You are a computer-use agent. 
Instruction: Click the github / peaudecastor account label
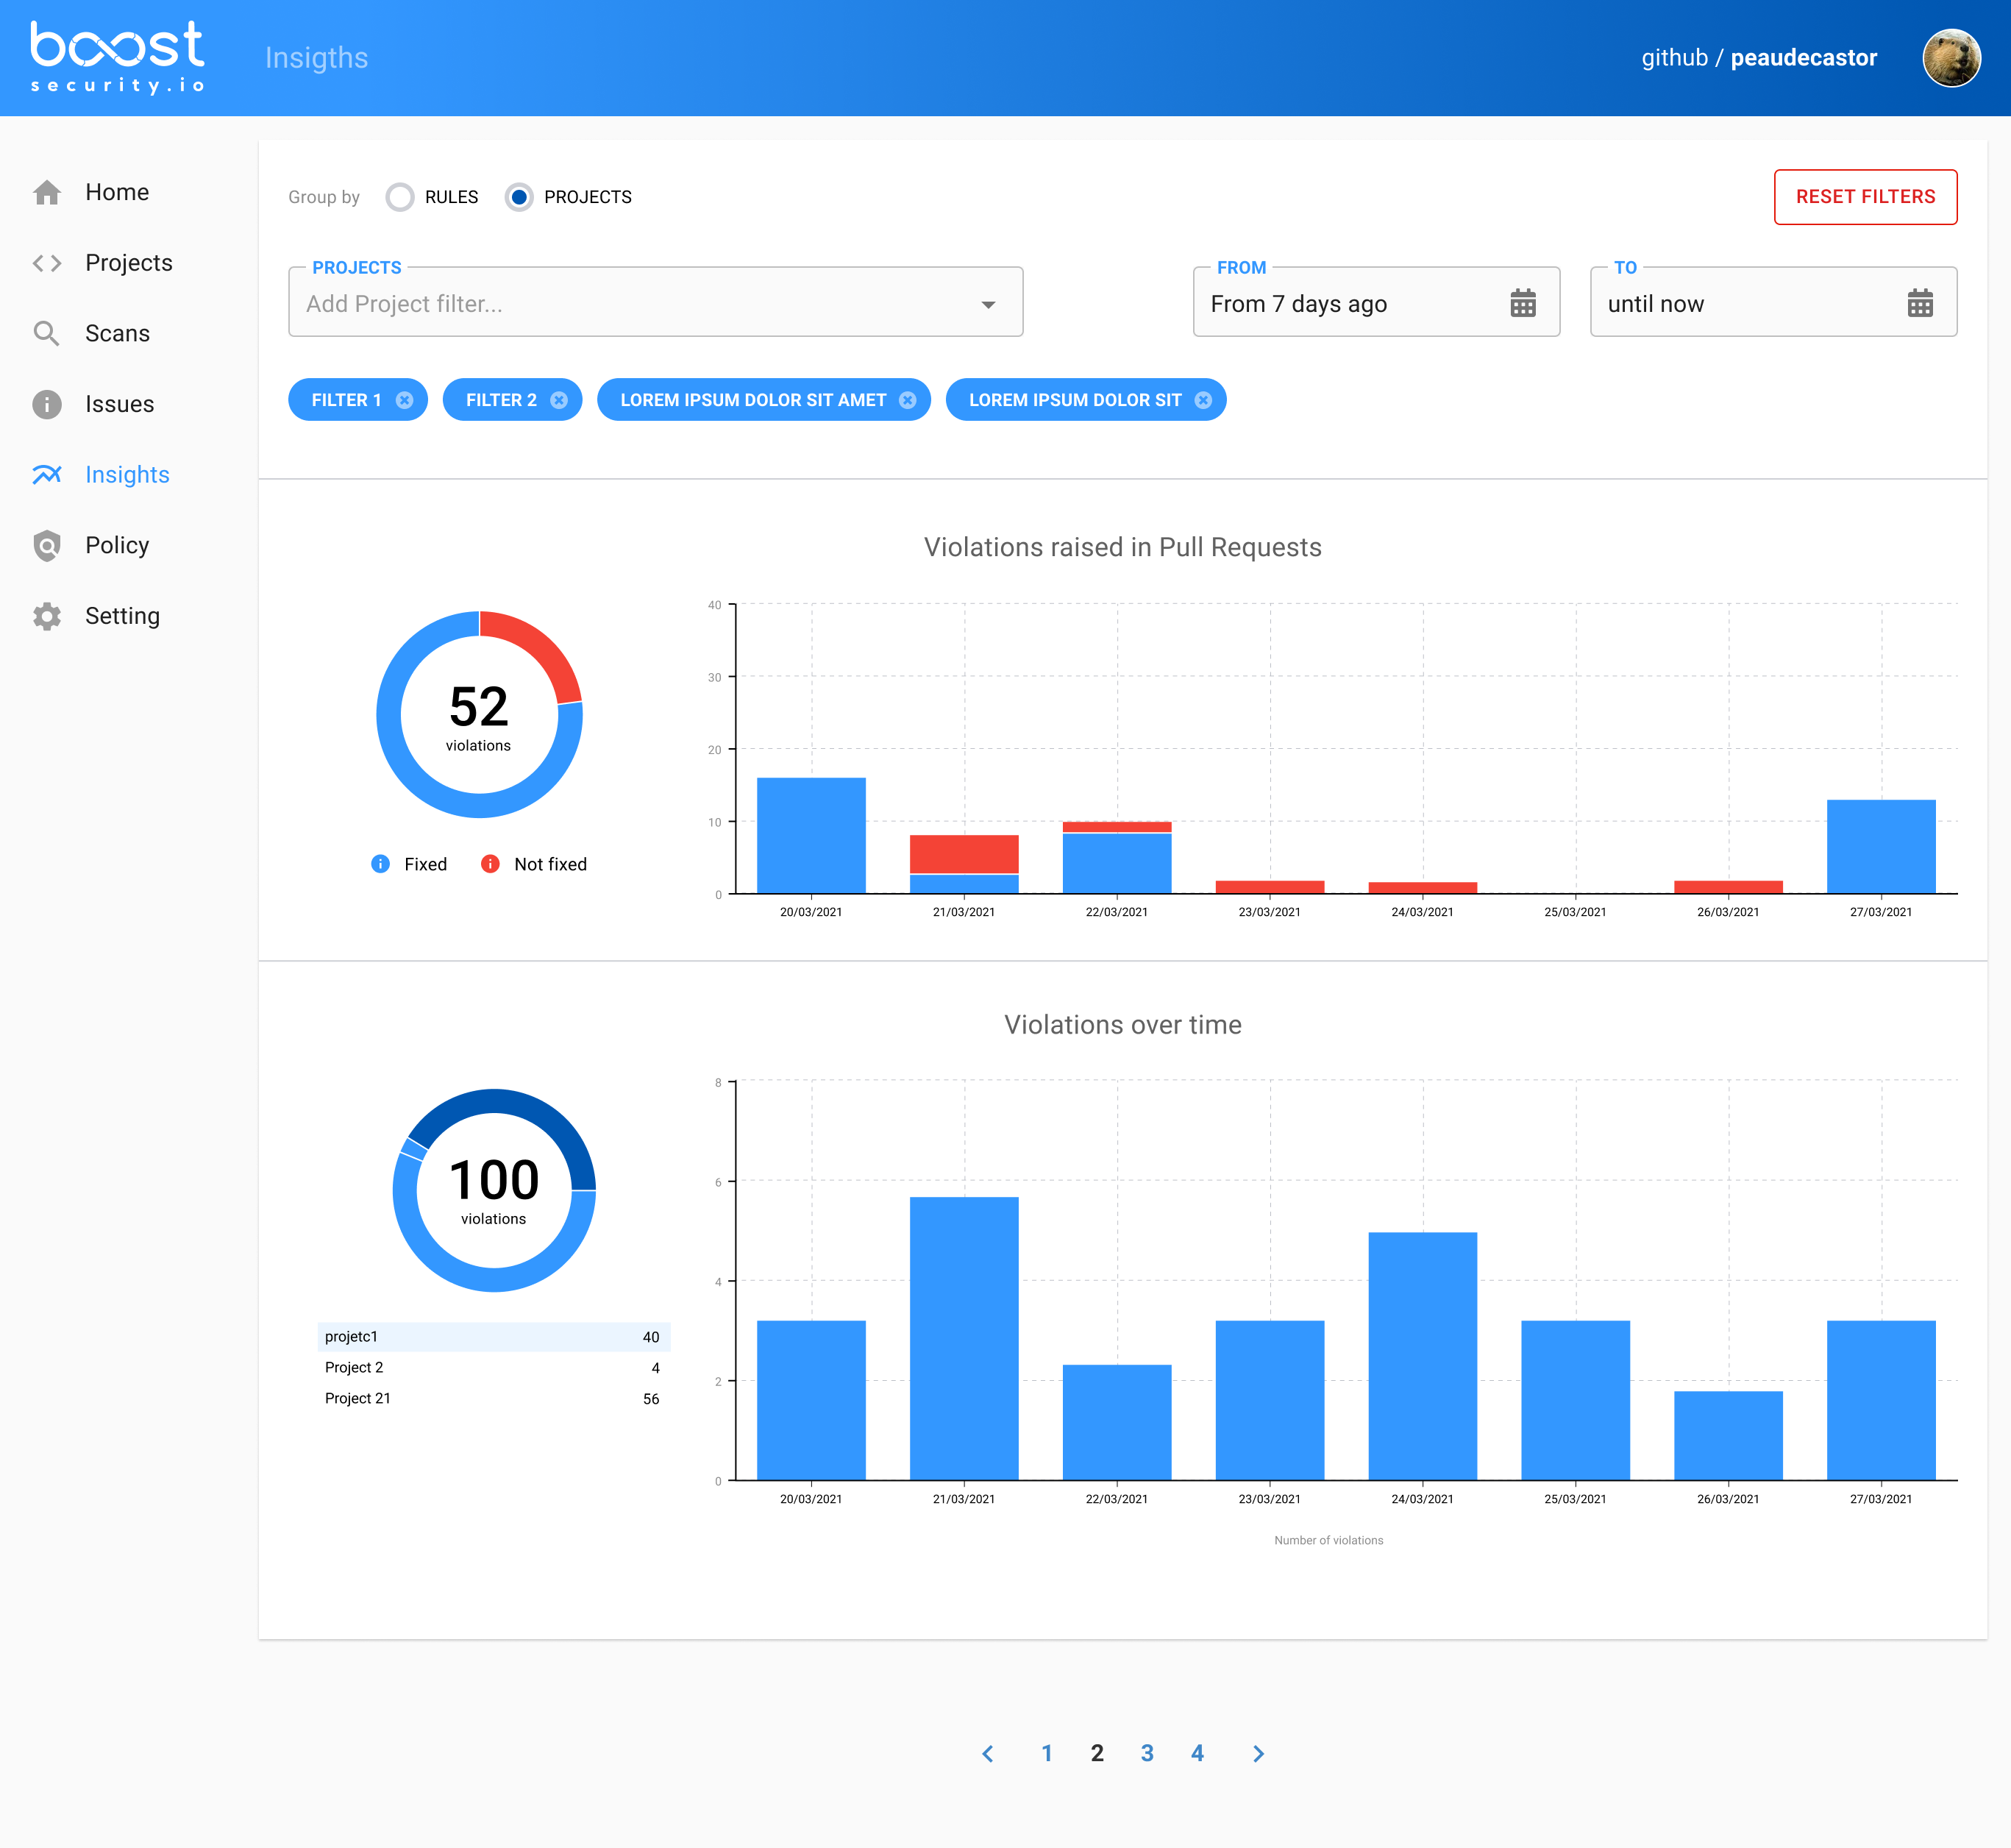click(1759, 58)
